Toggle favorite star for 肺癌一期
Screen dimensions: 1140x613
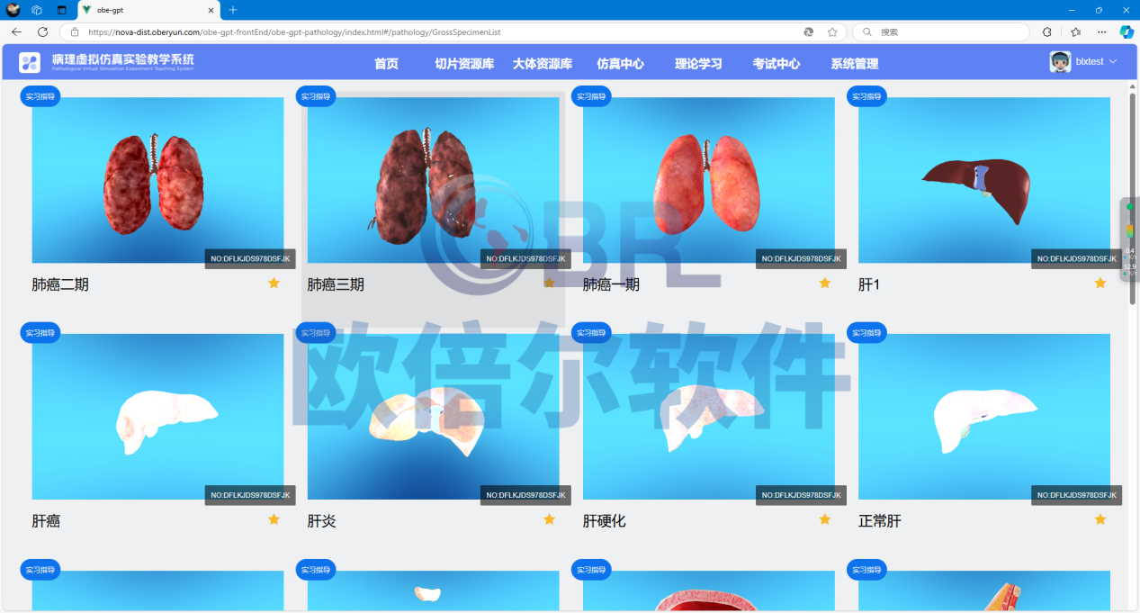point(825,283)
